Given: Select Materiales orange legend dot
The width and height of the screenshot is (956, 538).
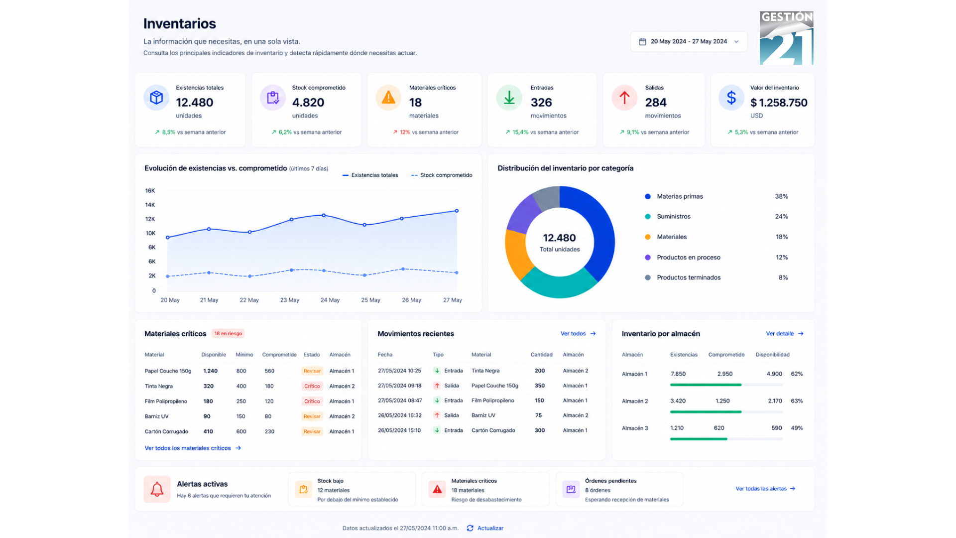Looking at the screenshot, I should point(648,237).
